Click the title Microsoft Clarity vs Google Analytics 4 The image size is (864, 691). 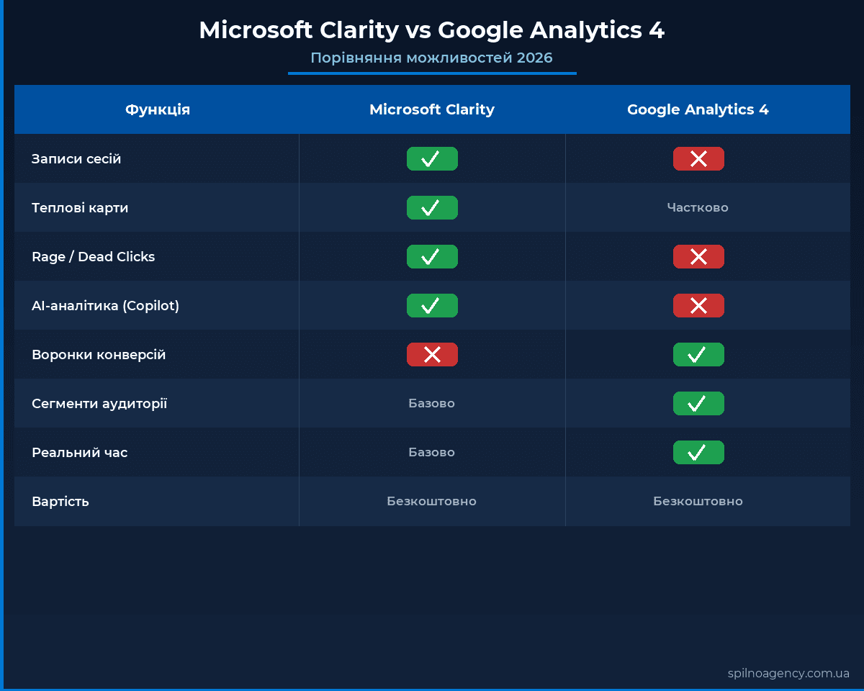pos(432,30)
